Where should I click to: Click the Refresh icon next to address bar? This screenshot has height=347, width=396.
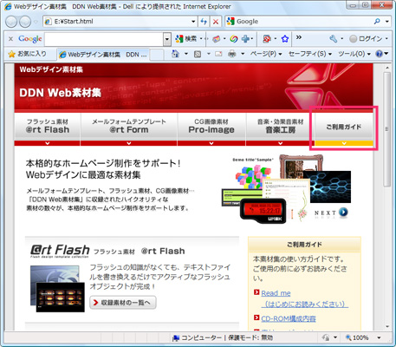(204, 22)
